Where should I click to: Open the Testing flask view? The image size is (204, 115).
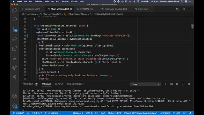coord(14,58)
